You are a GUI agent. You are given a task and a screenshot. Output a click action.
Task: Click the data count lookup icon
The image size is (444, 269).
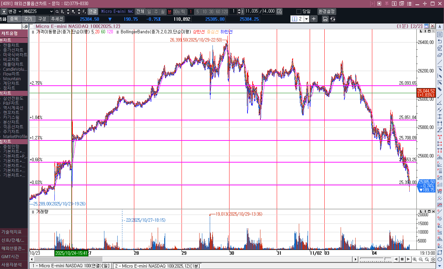279,12
